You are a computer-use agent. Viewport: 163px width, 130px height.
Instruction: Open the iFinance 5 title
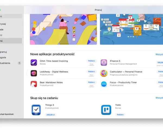pos(115,61)
